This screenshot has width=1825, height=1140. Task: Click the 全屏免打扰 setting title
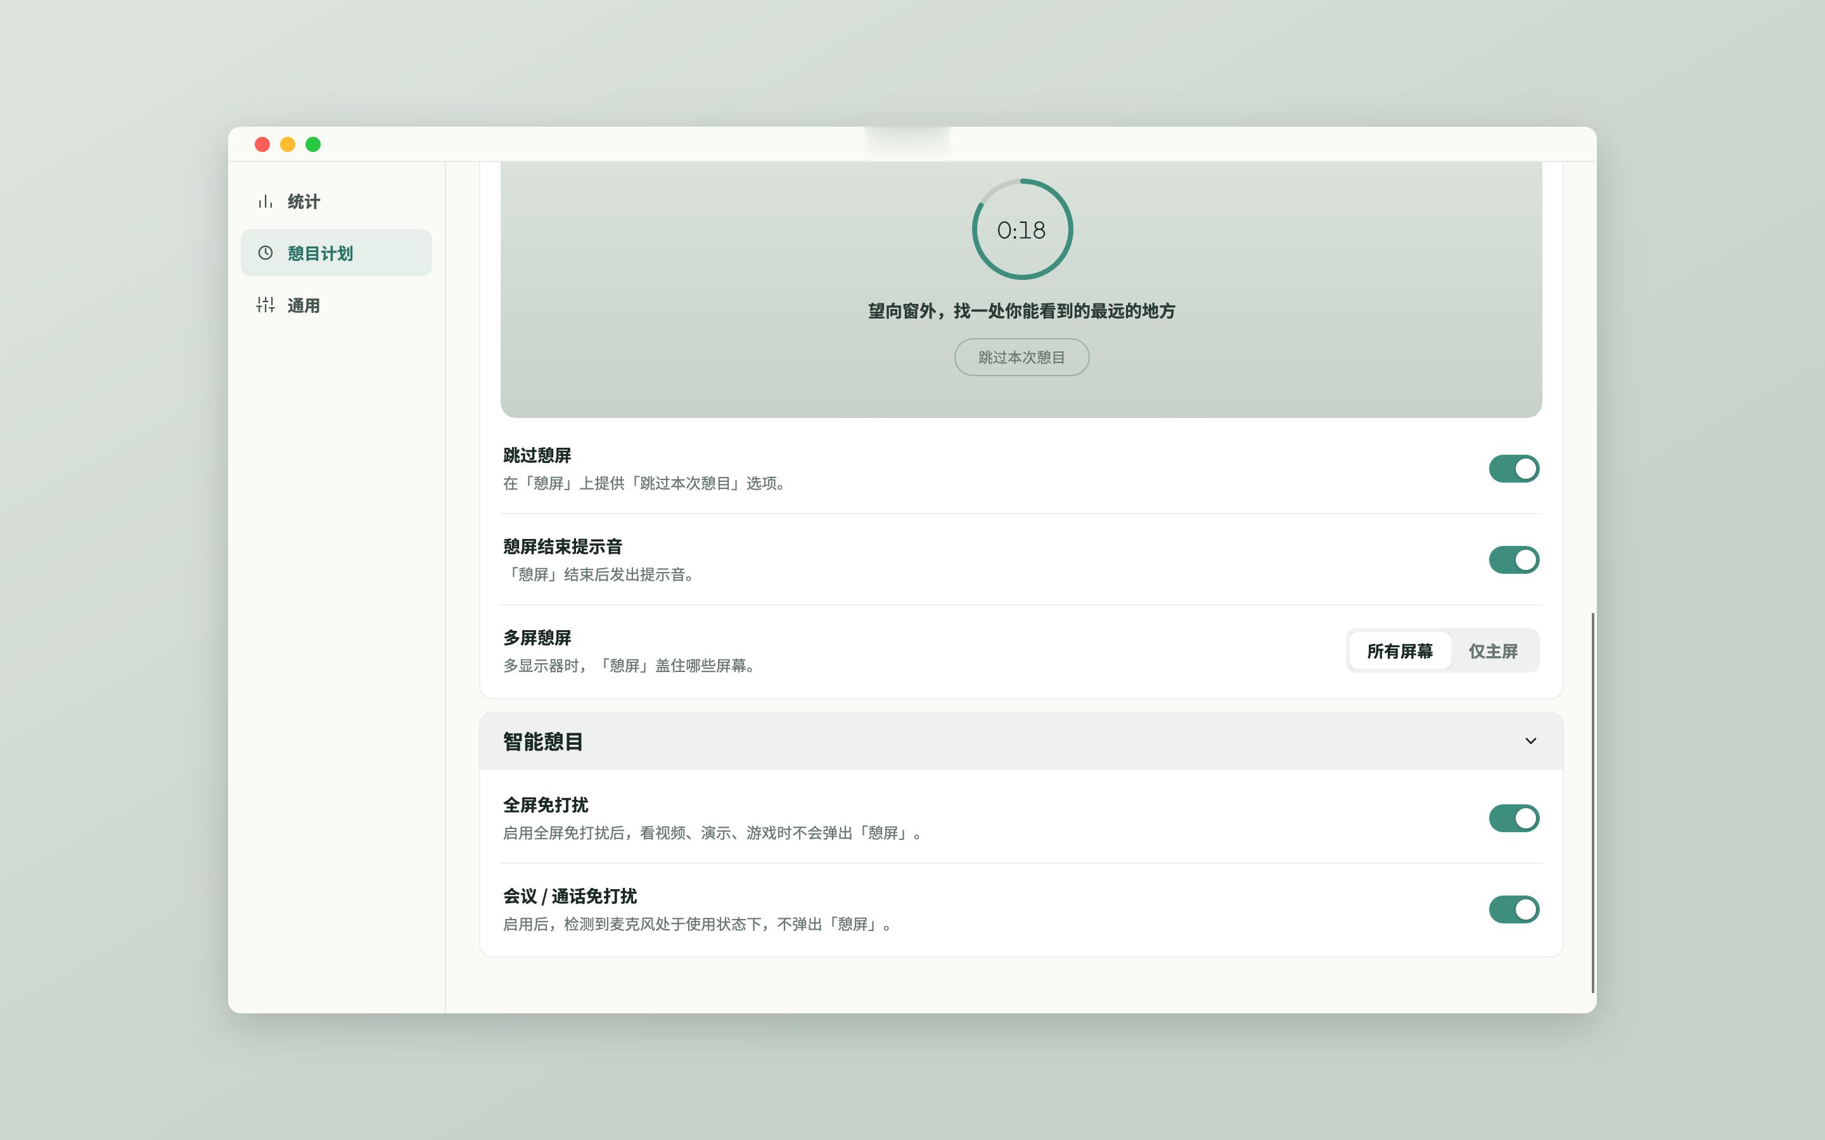point(545,805)
